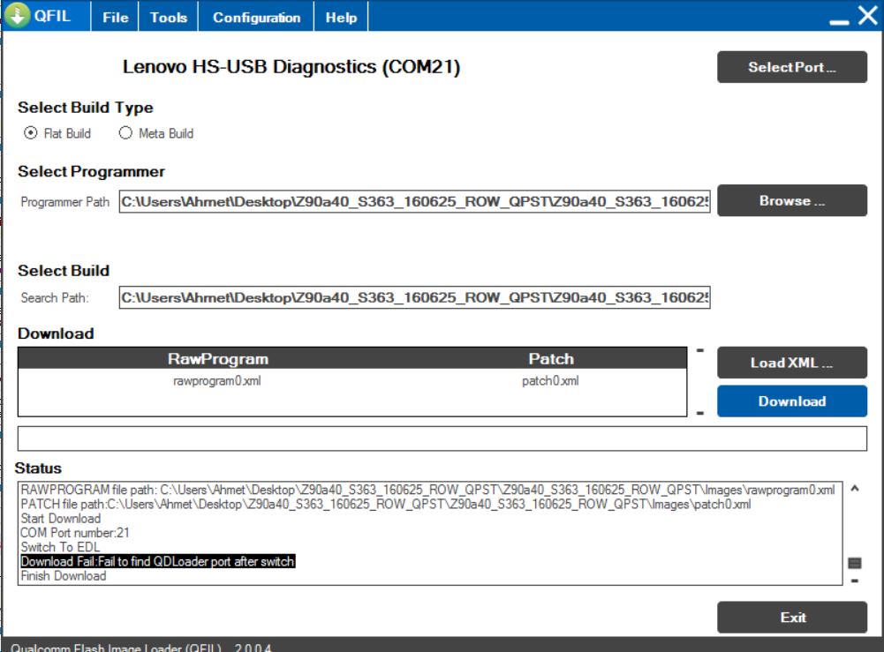Select the Meta Build radio button
The width and height of the screenshot is (884, 652).
(125, 133)
